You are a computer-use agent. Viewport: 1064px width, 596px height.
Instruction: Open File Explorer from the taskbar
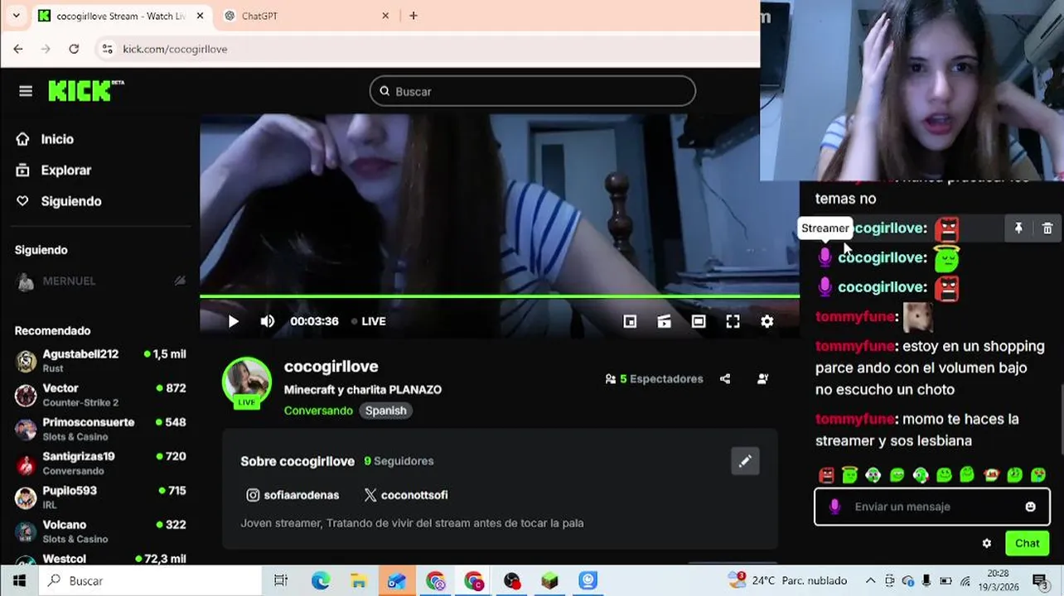pos(358,581)
